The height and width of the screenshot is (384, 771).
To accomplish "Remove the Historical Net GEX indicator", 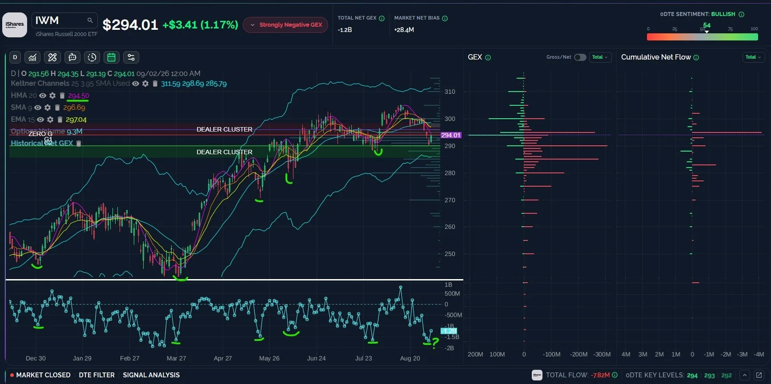I will [x=79, y=144].
